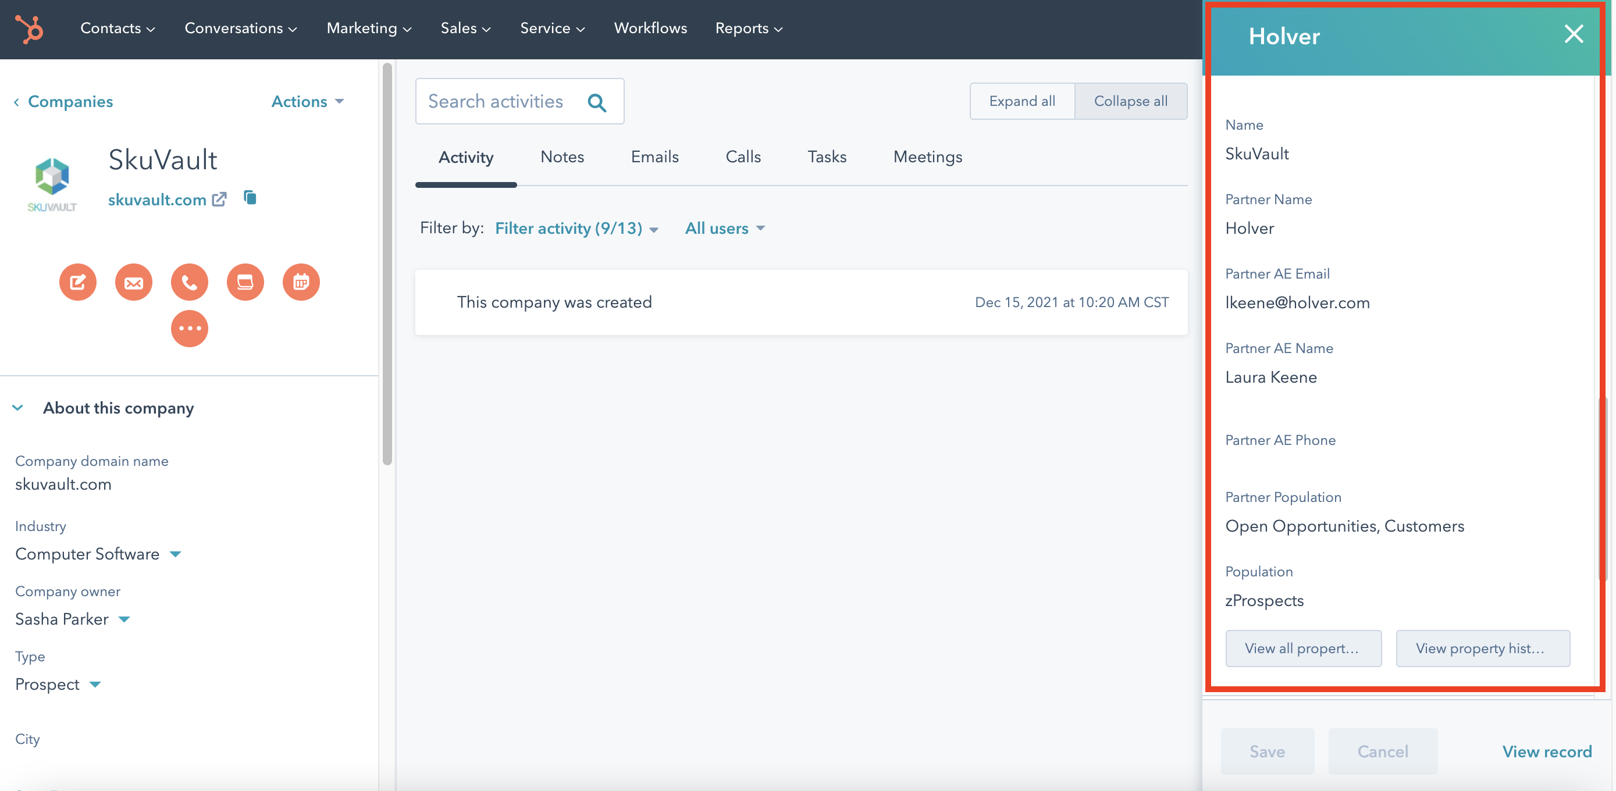The width and height of the screenshot is (1616, 791).
Task: Switch to the Tasks tab
Action: tap(827, 157)
